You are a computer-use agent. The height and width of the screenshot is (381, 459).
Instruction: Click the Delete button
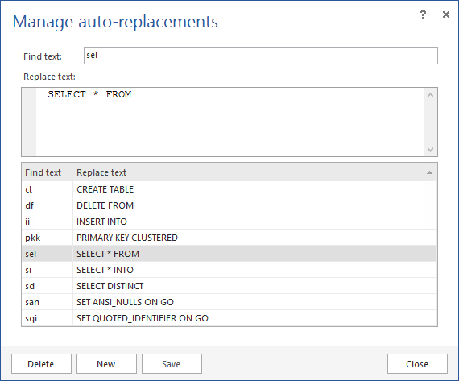pyautogui.click(x=41, y=364)
